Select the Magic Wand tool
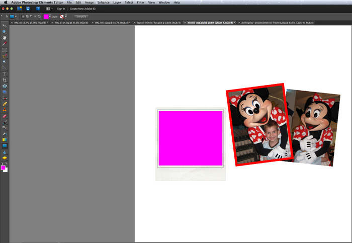This screenshot has width=352, height=243. [4, 62]
